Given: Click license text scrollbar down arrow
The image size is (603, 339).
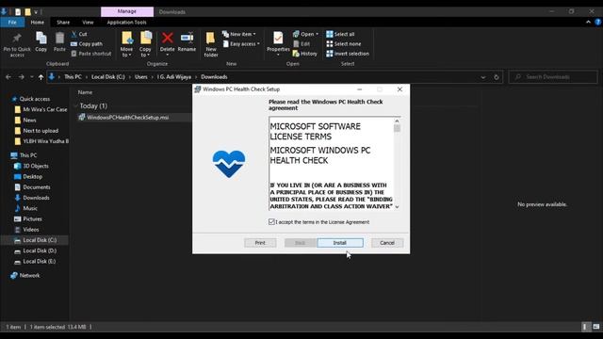Looking at the screenshot, I should pyautogui.click(x=397, y=207).
